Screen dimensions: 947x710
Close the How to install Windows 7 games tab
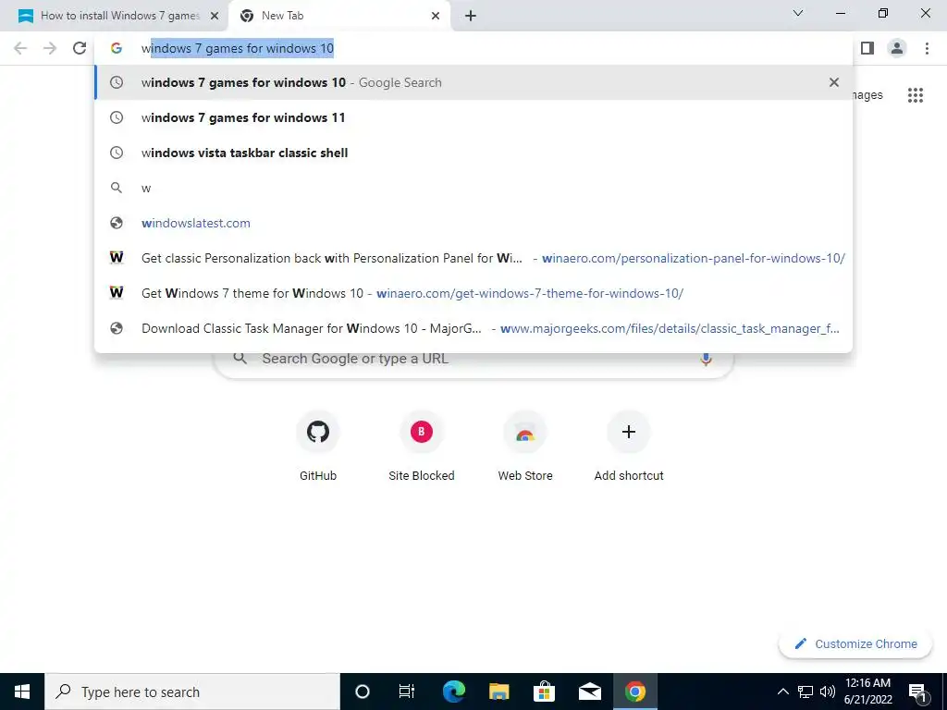(214, 16)
